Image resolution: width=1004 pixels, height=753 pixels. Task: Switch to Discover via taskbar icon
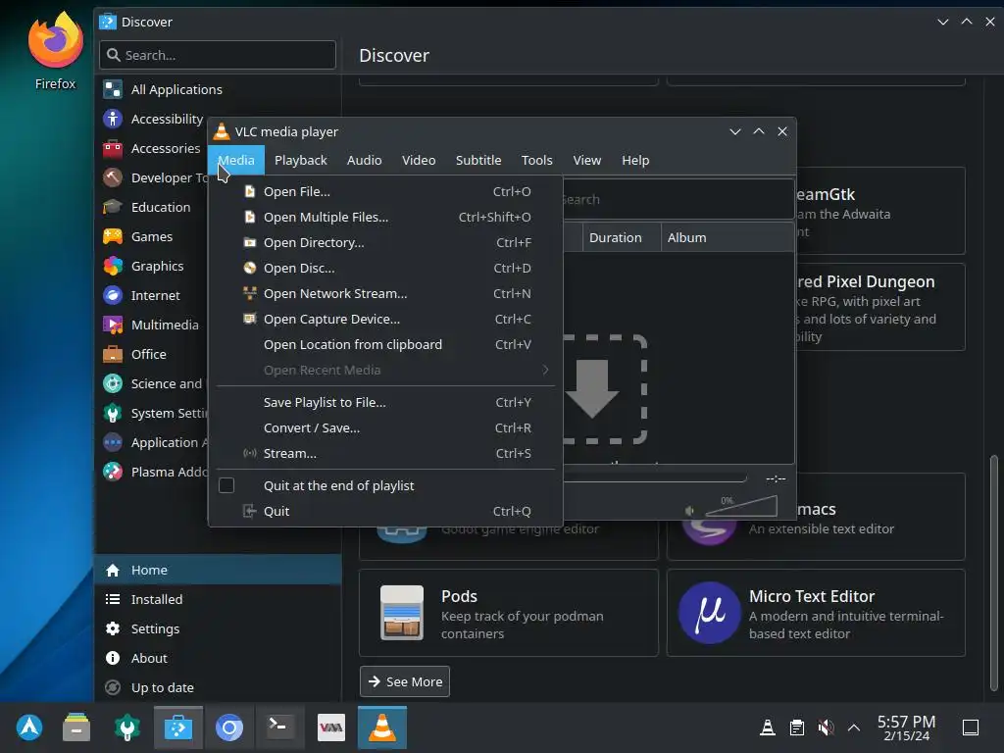coord(178,728)
